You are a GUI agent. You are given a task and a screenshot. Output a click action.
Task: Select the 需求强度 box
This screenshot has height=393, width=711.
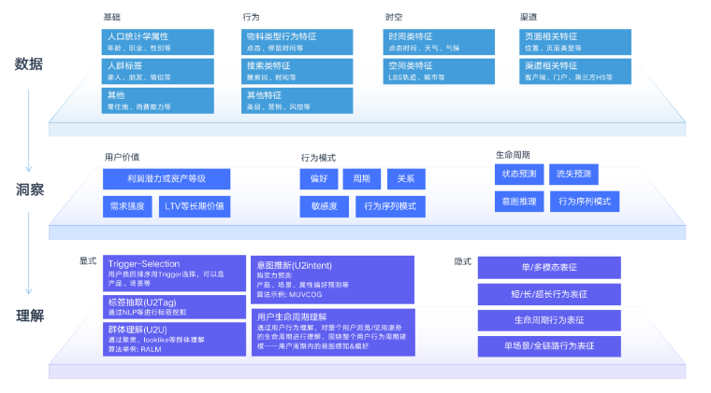coord(127,206)
